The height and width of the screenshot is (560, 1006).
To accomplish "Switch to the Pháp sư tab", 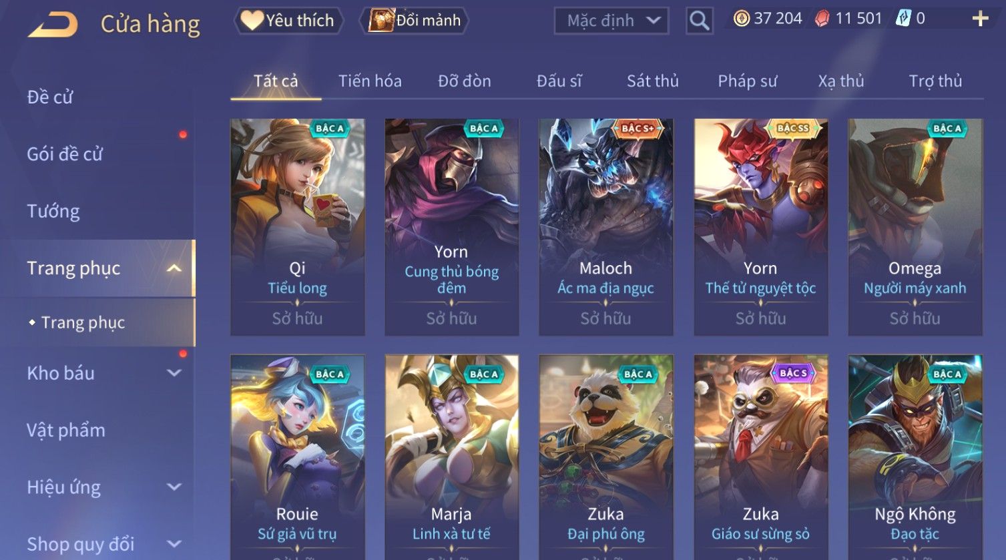I will pyautogui.click(x=747, y=81).
